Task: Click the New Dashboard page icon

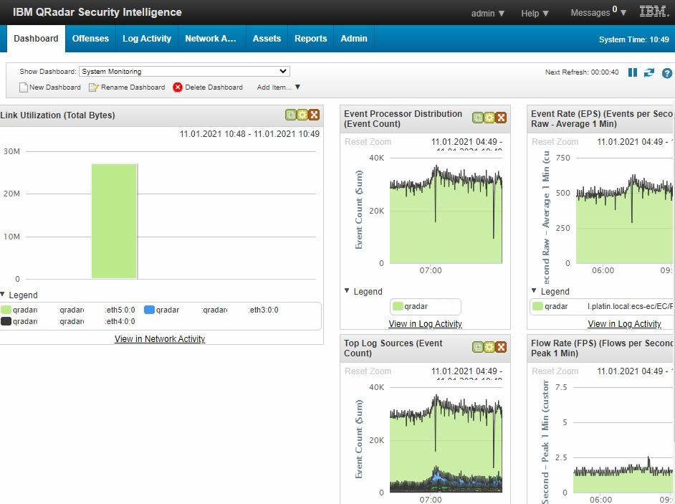Action: [23, 87]
